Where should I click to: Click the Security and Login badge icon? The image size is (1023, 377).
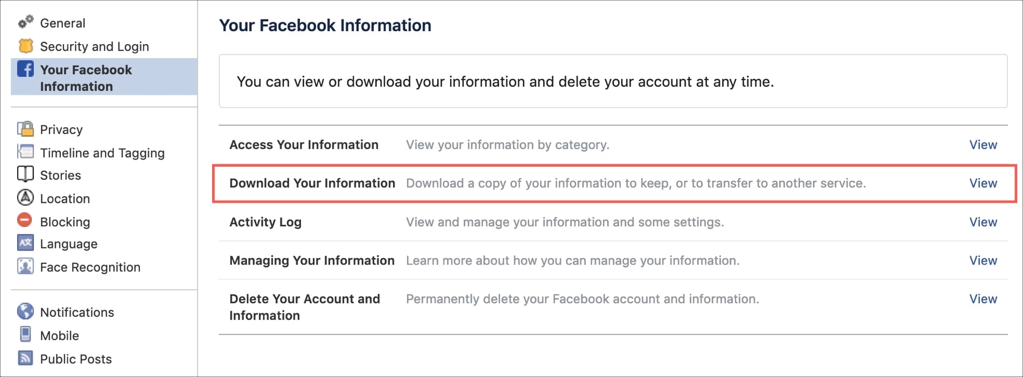(x=25, y=46)
